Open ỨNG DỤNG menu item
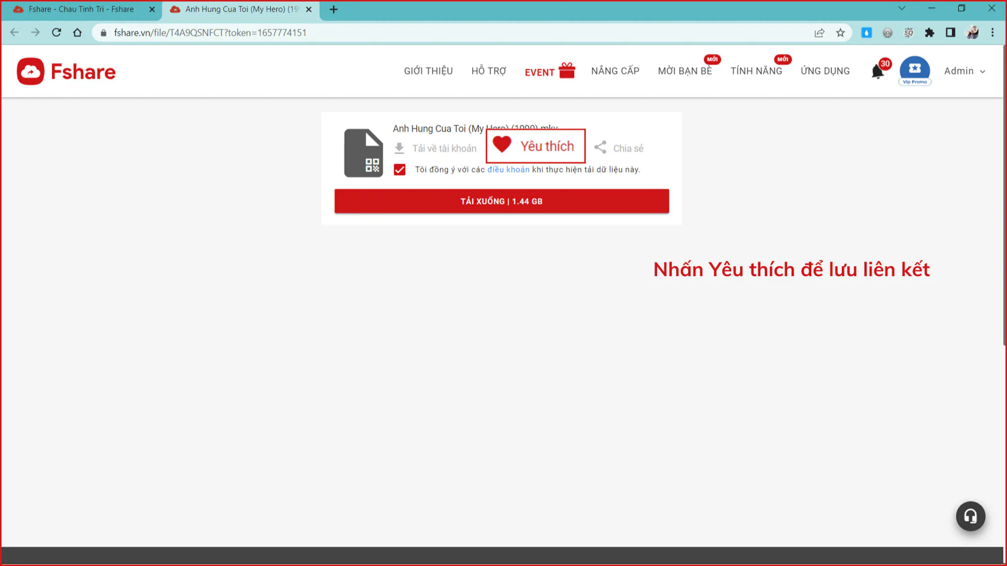This screenshot has width=1007, height=566. 825,71
